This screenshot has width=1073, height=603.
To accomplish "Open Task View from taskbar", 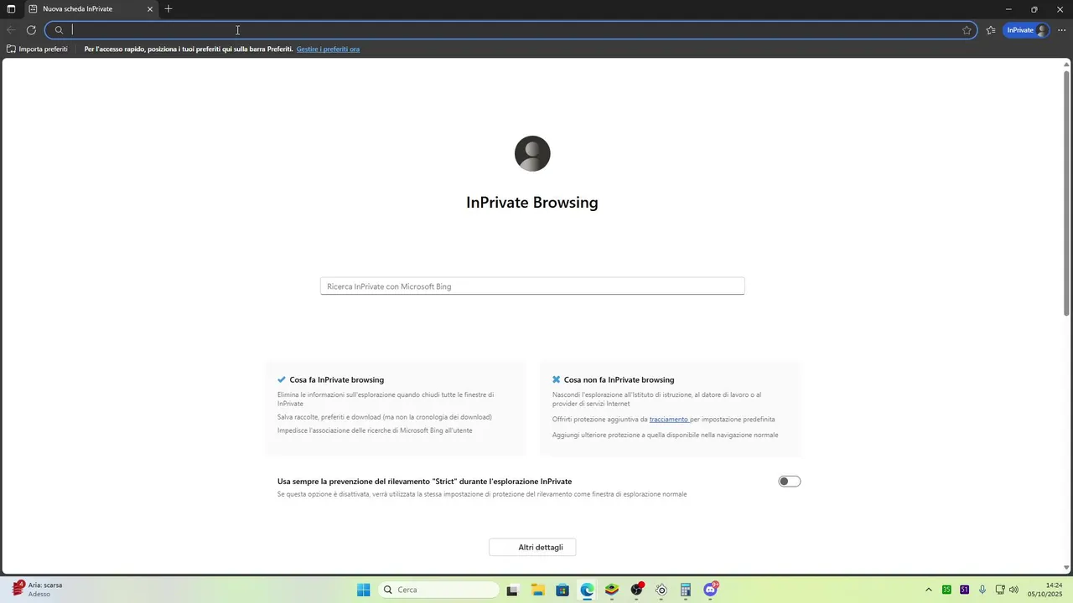I will coord(512,590).
